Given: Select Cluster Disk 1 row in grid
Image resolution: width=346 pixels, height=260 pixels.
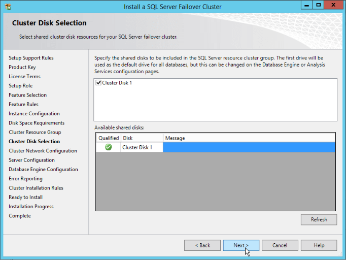Looking at the screenshot, I should click(x=142, y=147).
